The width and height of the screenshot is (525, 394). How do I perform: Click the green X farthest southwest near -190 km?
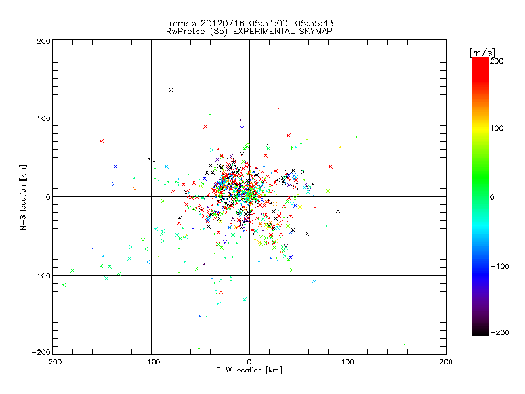click(x=64, y=285)
